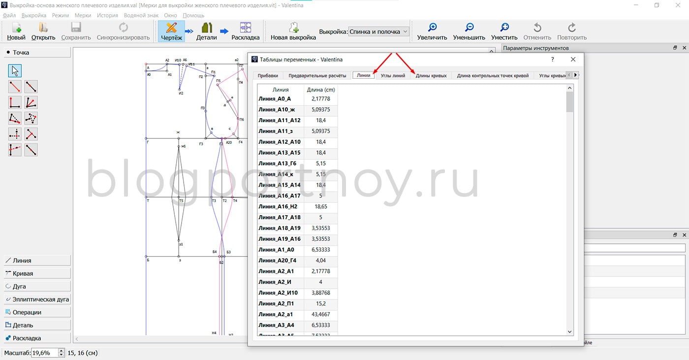Viewport: 689px width, 360px height.
Task: Select the shoulder point tool
Action: pyautogui.click(x=15, y=118)
